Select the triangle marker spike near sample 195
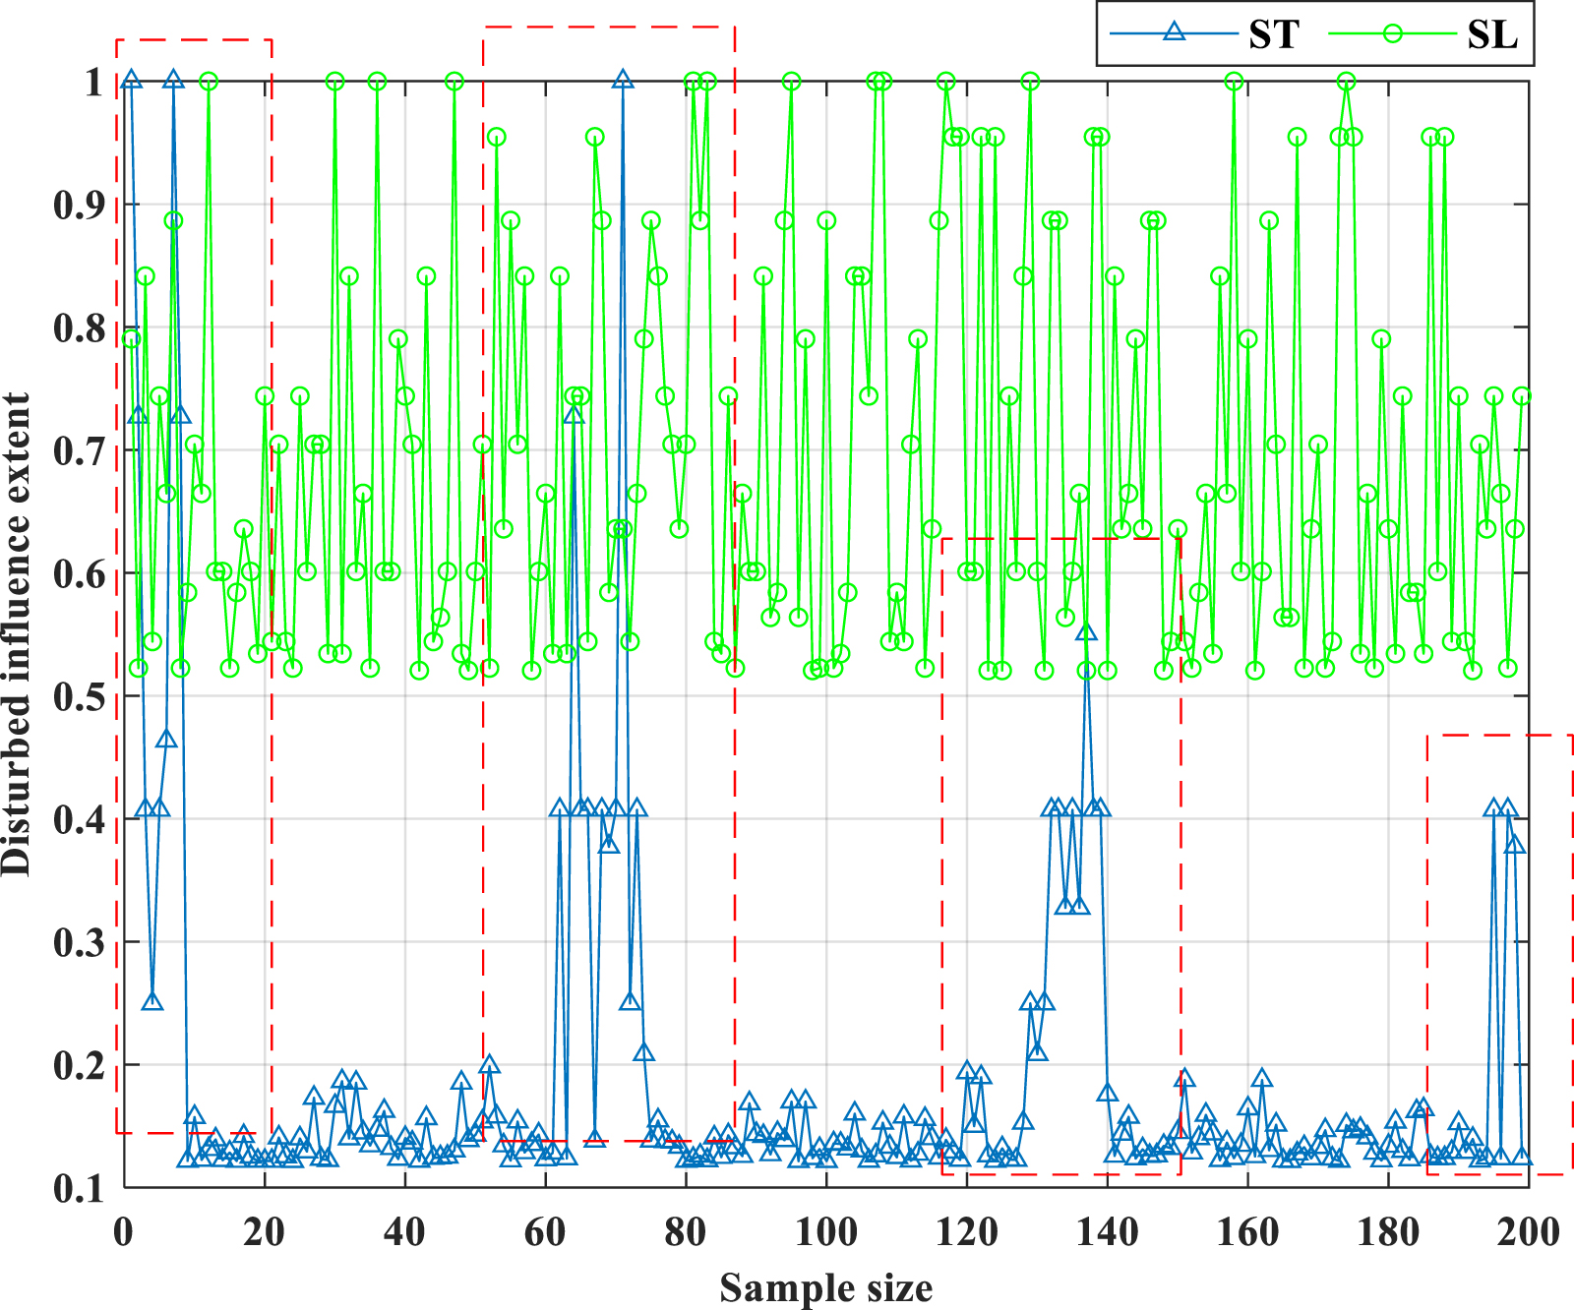Viewport: 1574px width, 1310px height. (x=1491, y=806)
